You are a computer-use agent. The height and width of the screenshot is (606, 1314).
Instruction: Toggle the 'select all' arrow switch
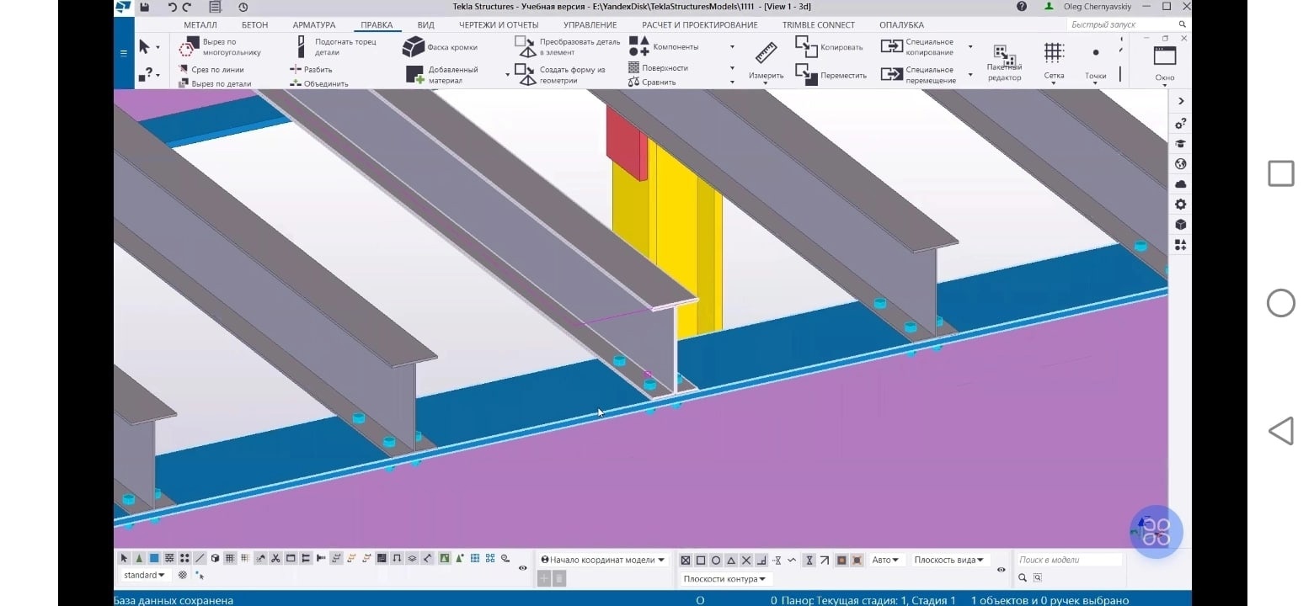pos(124,558)
